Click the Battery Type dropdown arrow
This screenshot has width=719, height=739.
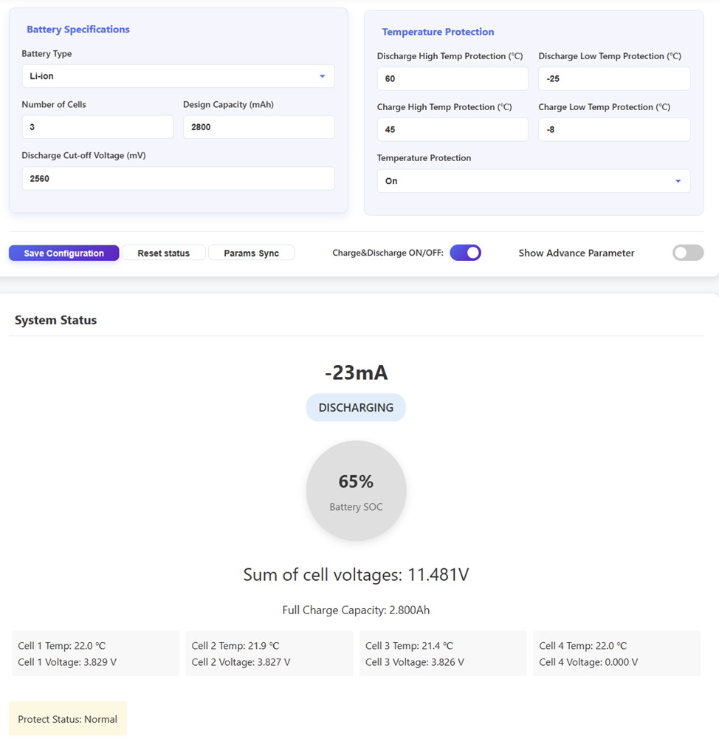323,76
